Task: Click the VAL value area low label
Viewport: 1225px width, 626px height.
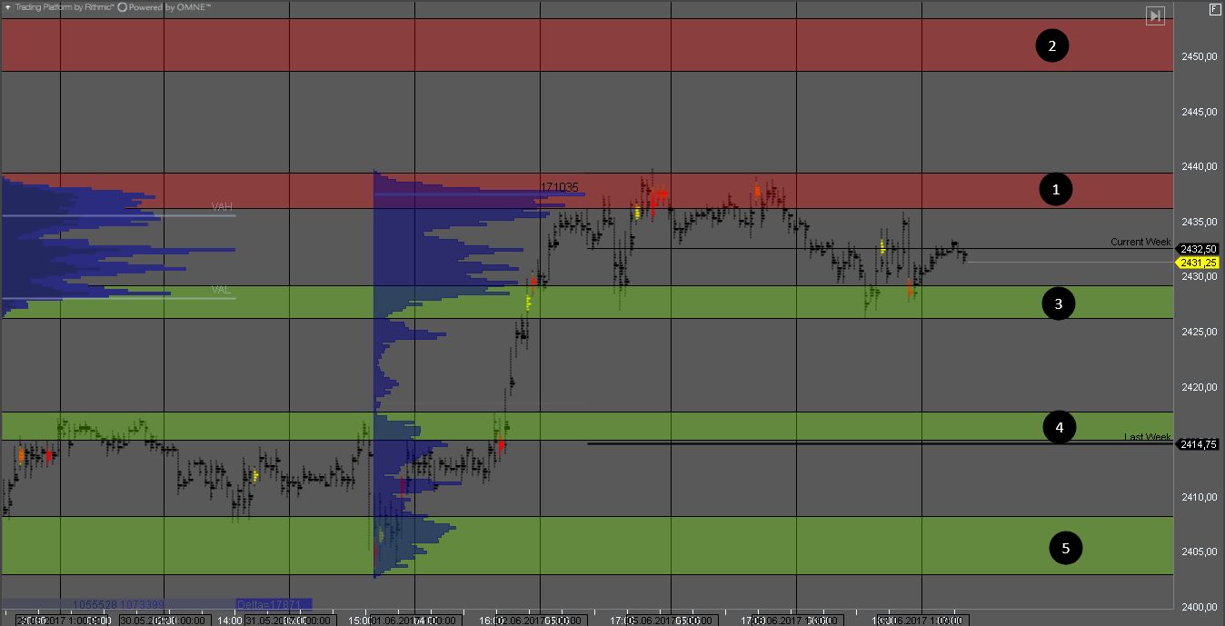Action: click(221, 290)
